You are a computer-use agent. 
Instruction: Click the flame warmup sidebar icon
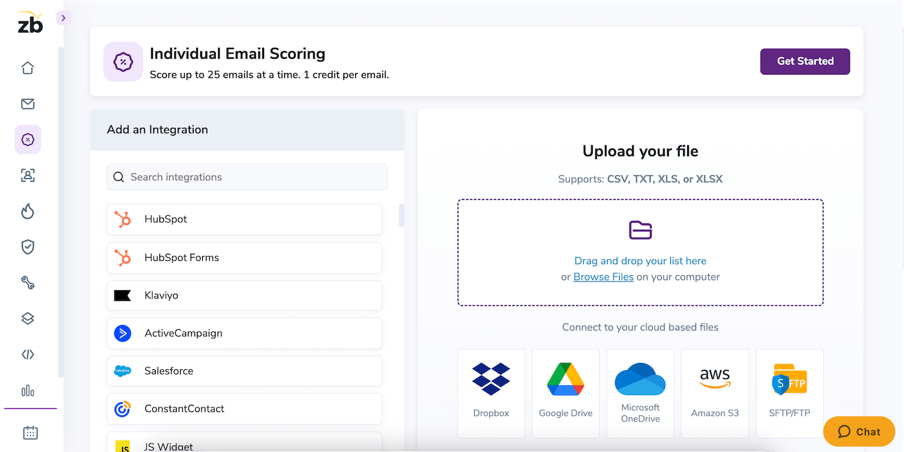point(28,211)
